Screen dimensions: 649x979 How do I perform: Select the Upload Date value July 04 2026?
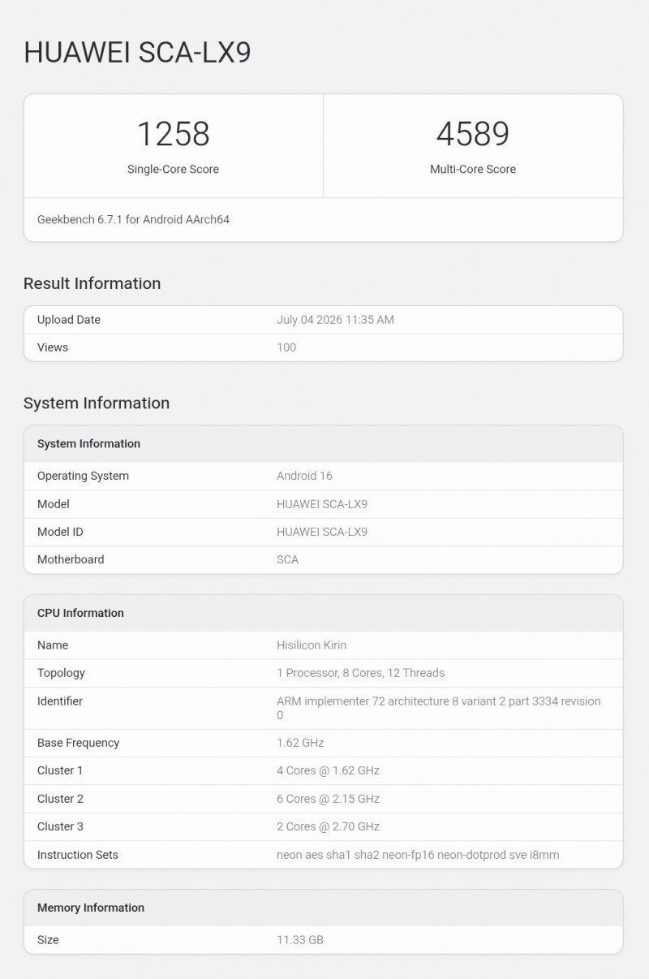tap(335, 320)
